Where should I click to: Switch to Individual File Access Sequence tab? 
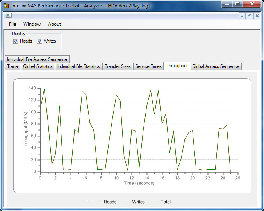tap(37, 59)
